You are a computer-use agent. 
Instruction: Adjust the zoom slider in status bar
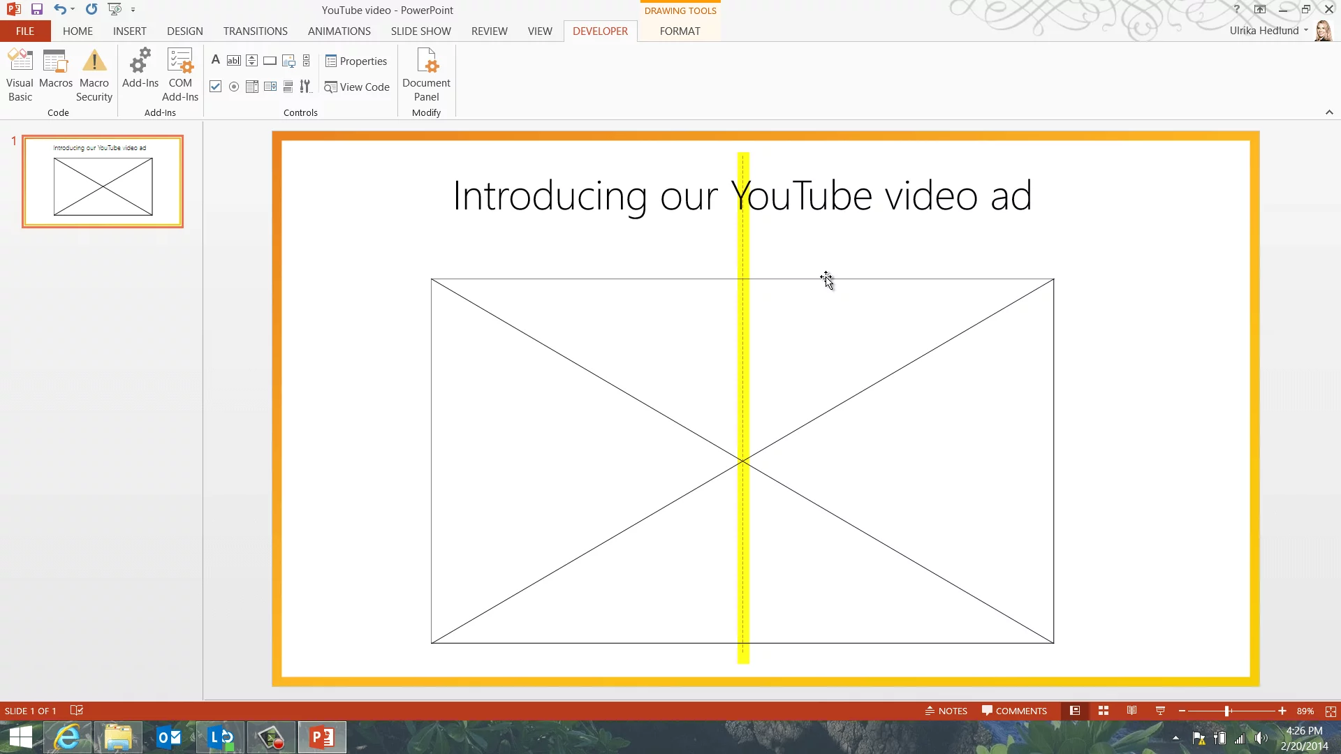click(1226, 711)
